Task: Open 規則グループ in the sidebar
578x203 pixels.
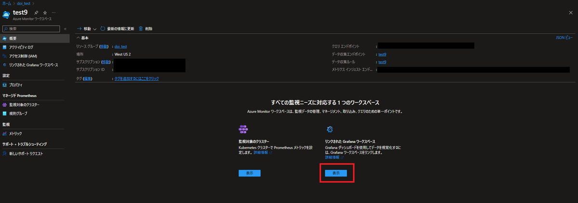Action: tap(36, 114)
